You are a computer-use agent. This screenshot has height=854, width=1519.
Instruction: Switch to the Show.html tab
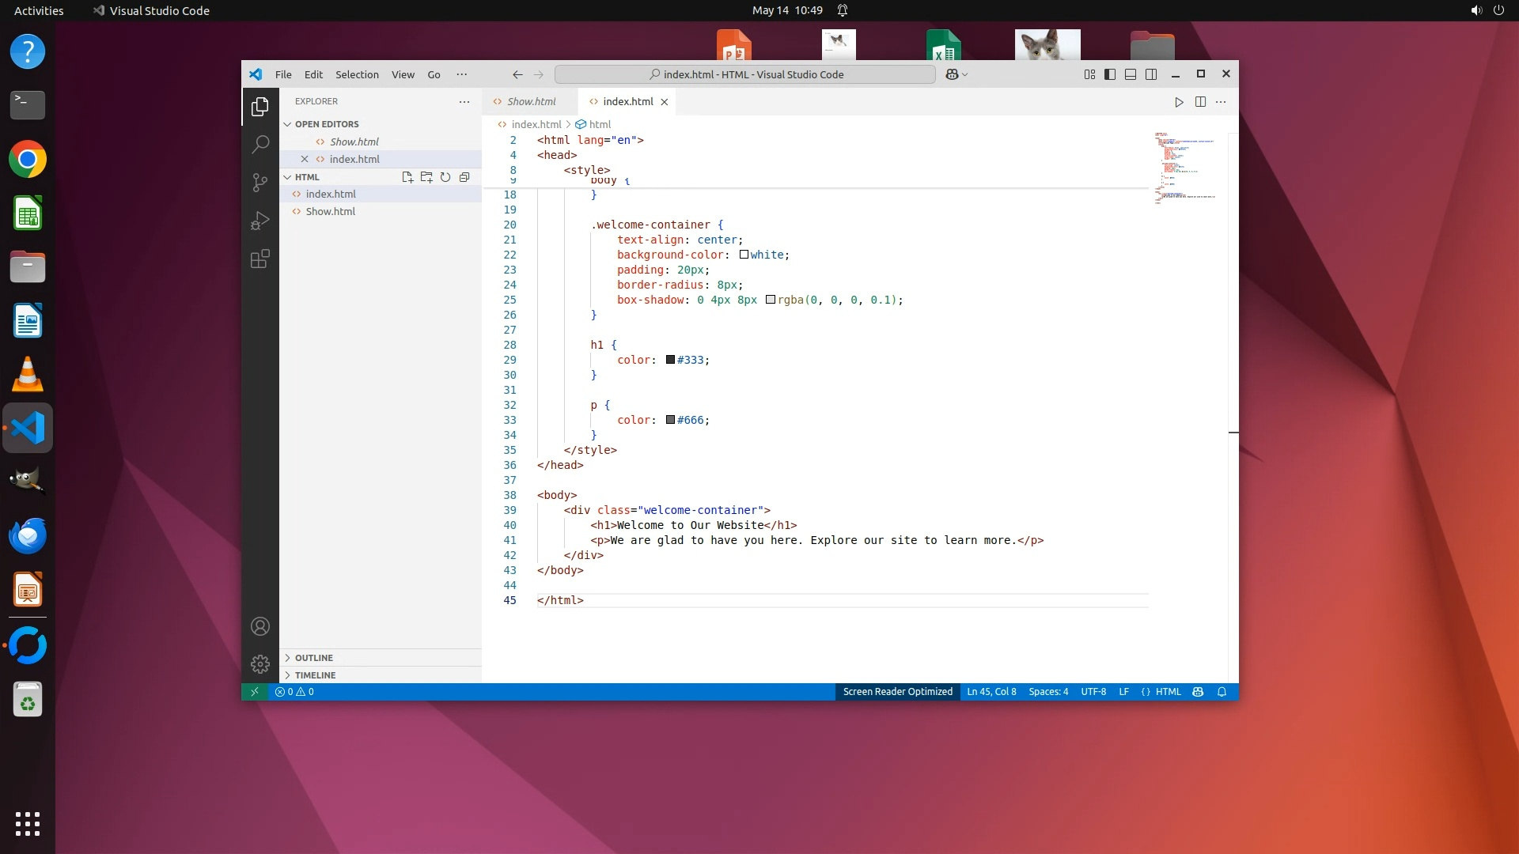click(x=531, y=102)
